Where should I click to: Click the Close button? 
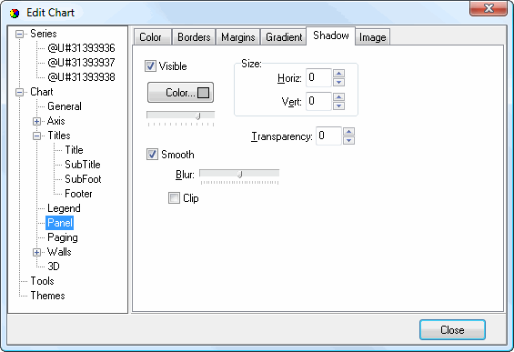[452, 329]
